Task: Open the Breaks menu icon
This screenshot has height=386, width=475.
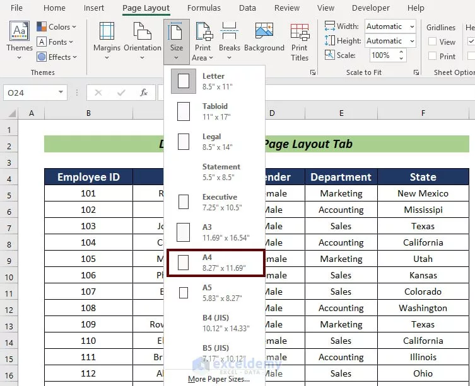Action: click(x=230, y=31)
